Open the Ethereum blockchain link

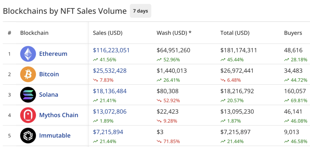coord(53,54)
